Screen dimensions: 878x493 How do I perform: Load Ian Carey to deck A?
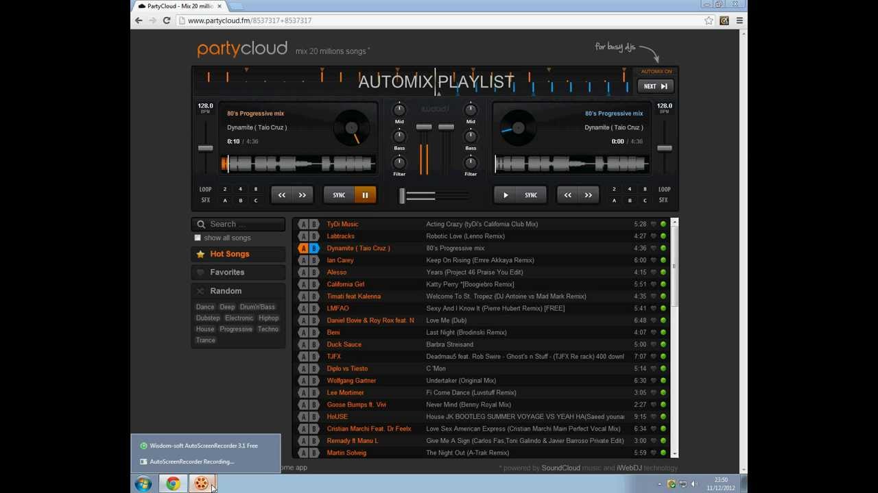click(x=303, y=260)
